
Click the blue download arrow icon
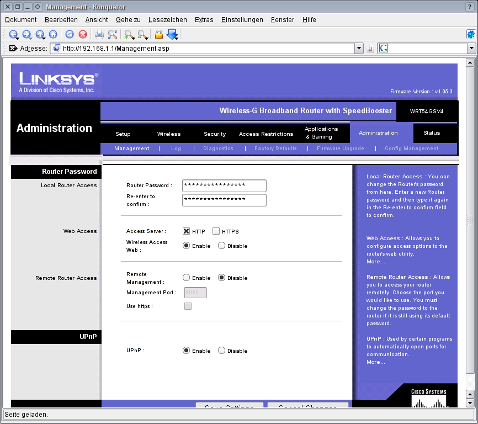point(172,34)
